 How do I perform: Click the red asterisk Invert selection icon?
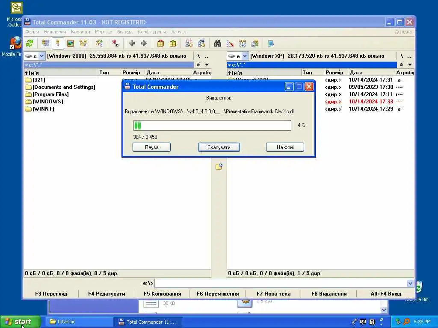(x=115, y=43)
